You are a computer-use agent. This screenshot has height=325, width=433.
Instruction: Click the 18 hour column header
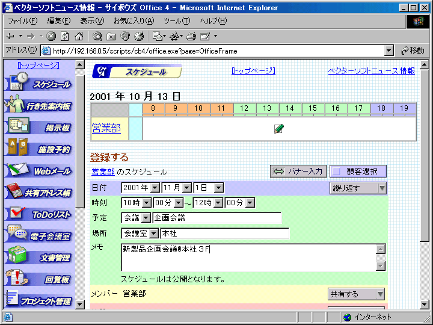[x=381, y=108]
